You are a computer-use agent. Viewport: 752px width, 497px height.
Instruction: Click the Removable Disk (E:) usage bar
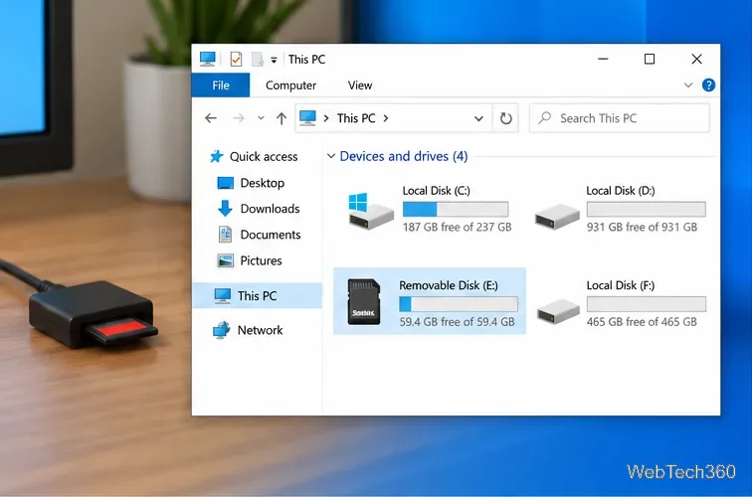click(x=459, y=304)
